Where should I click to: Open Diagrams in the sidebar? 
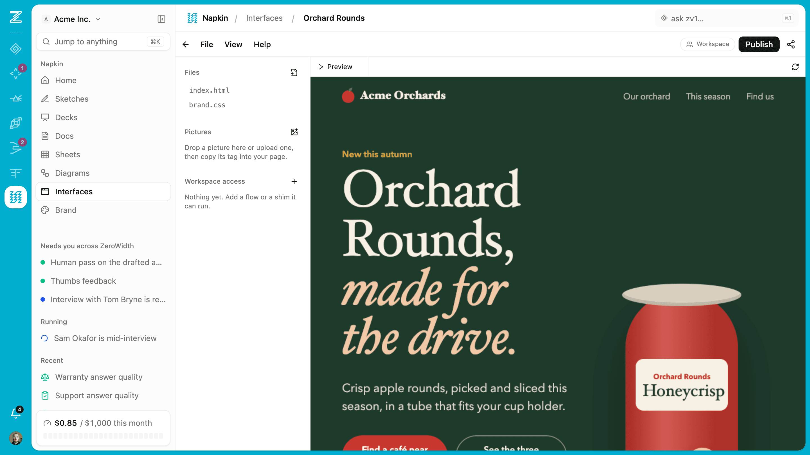[103, 173]
